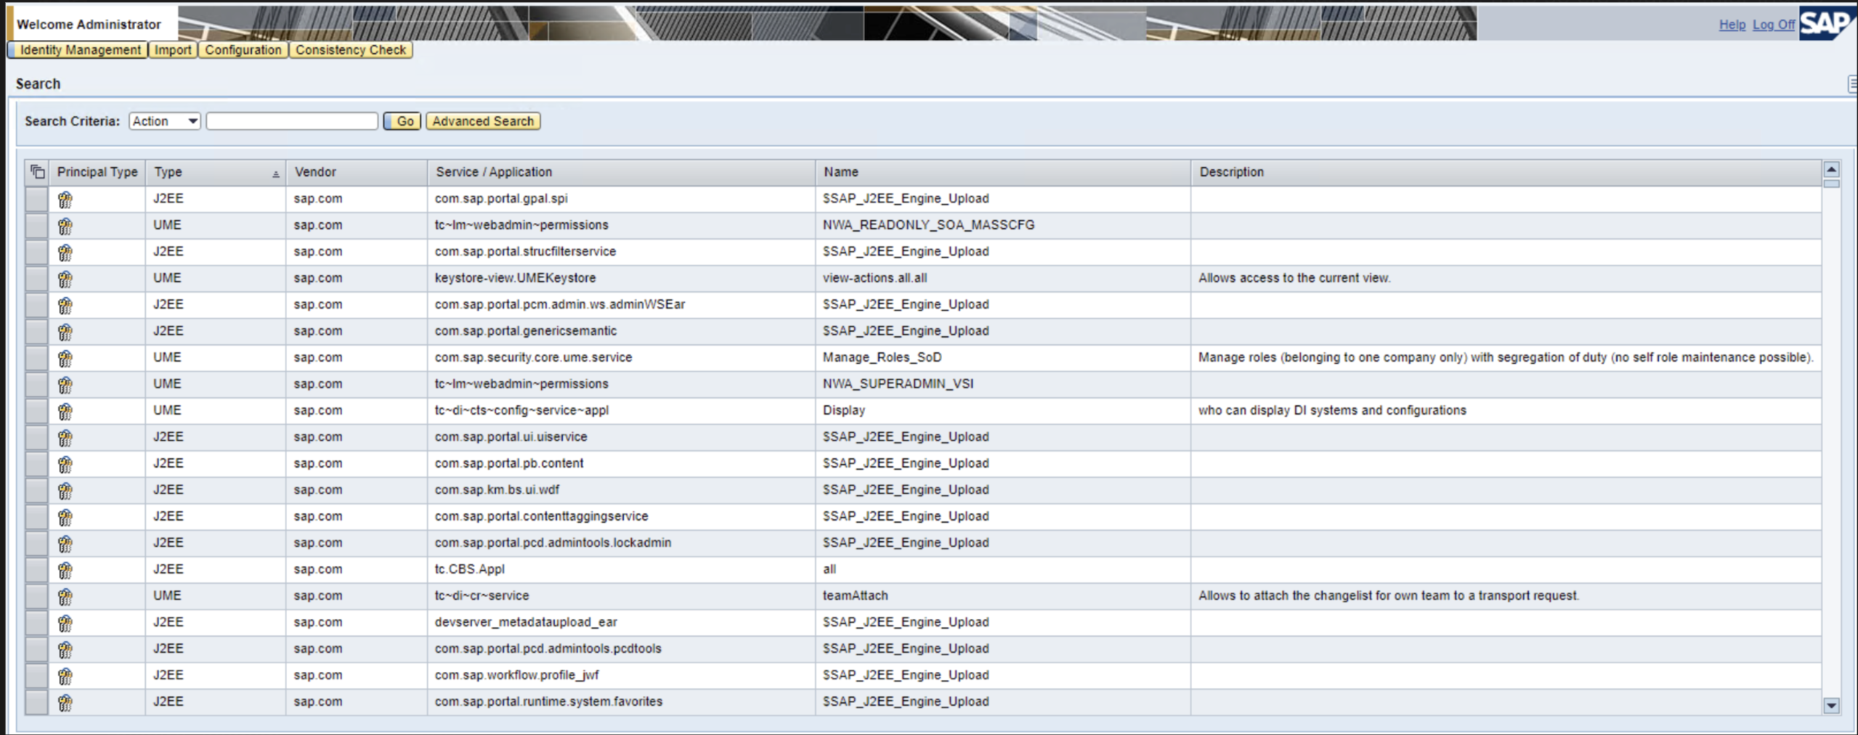This screenshot has height=735, width=1858.
Task: Click the sort arrow icon in Type column
Action: pos(275,174)
